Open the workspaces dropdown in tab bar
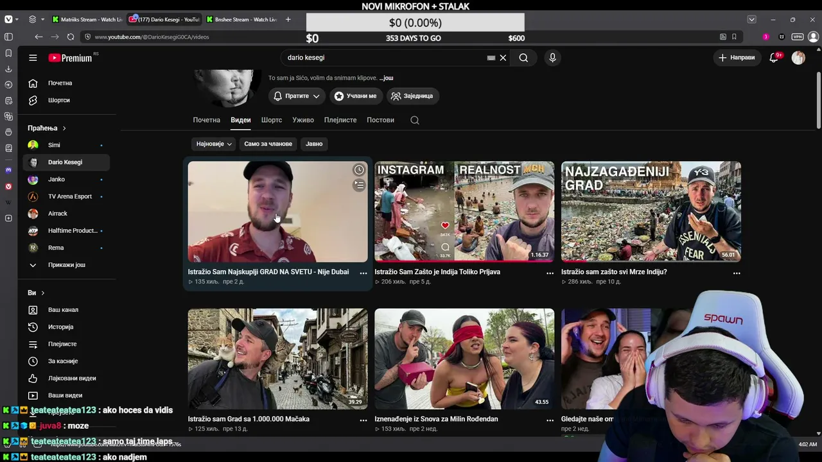The image size is (822, 462). pyautogui.click(x=36, y=19)
